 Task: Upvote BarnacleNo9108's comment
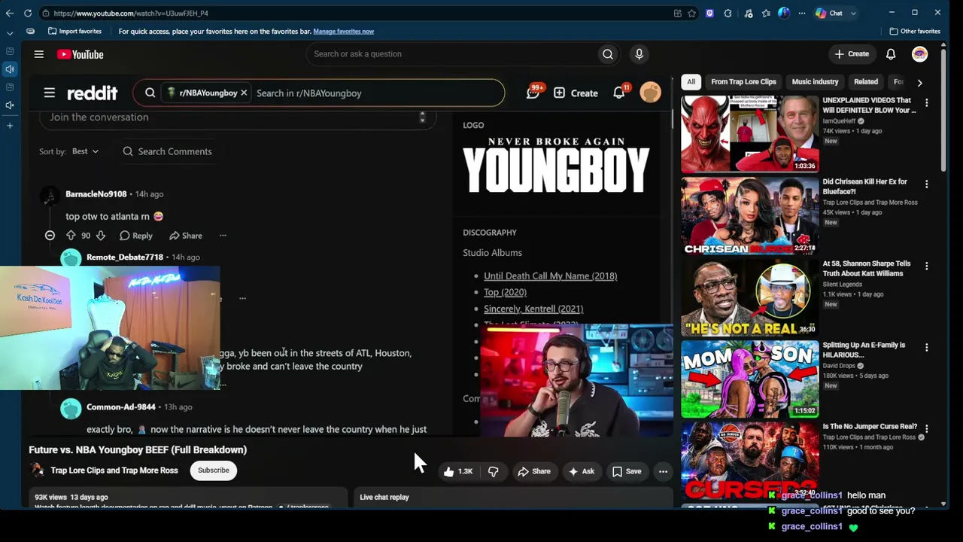pyautogui.click(x=71, y=236)
